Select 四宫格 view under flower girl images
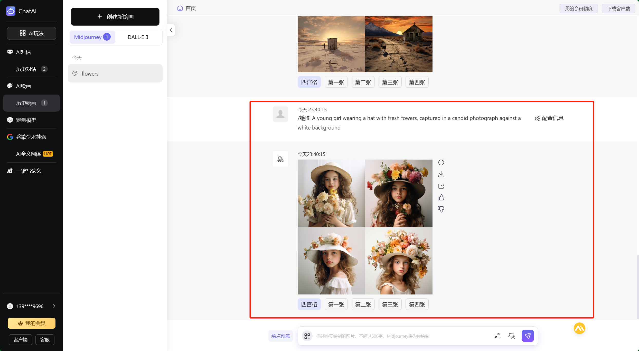 pos(309,304)
